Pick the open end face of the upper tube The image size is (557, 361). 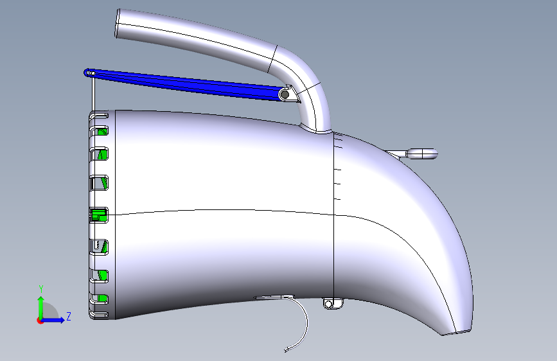(x=117, y=24)
